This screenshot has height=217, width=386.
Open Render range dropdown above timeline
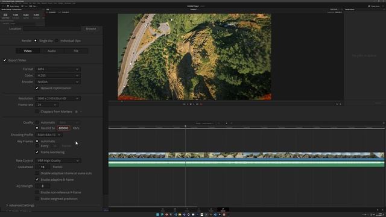tap(205, 123)
